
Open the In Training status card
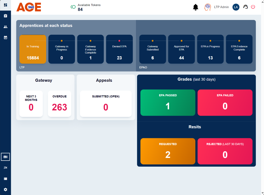[33, 49]
